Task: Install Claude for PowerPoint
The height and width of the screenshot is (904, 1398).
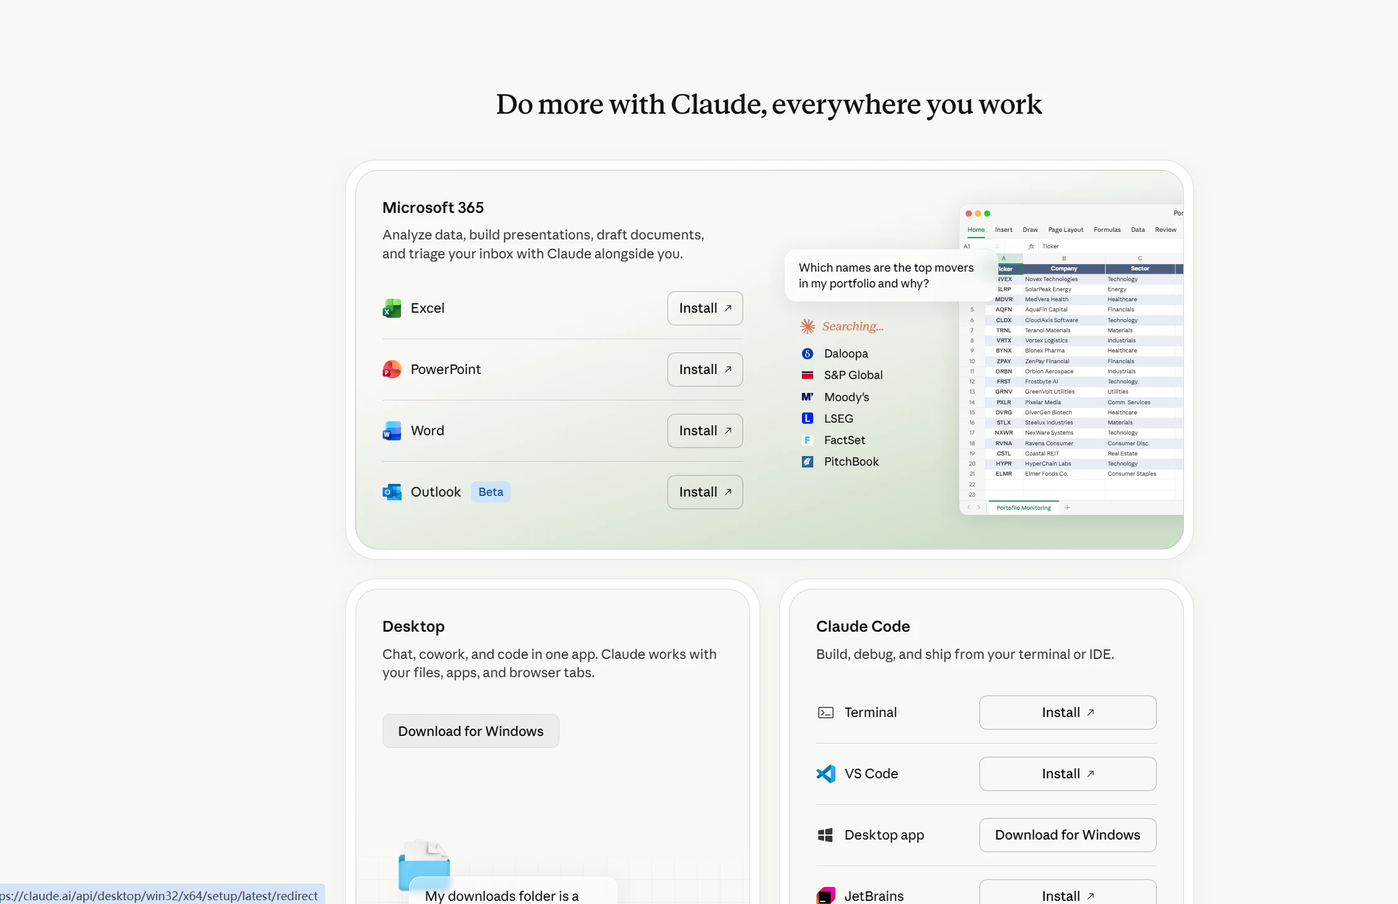Action: (705, 370)
